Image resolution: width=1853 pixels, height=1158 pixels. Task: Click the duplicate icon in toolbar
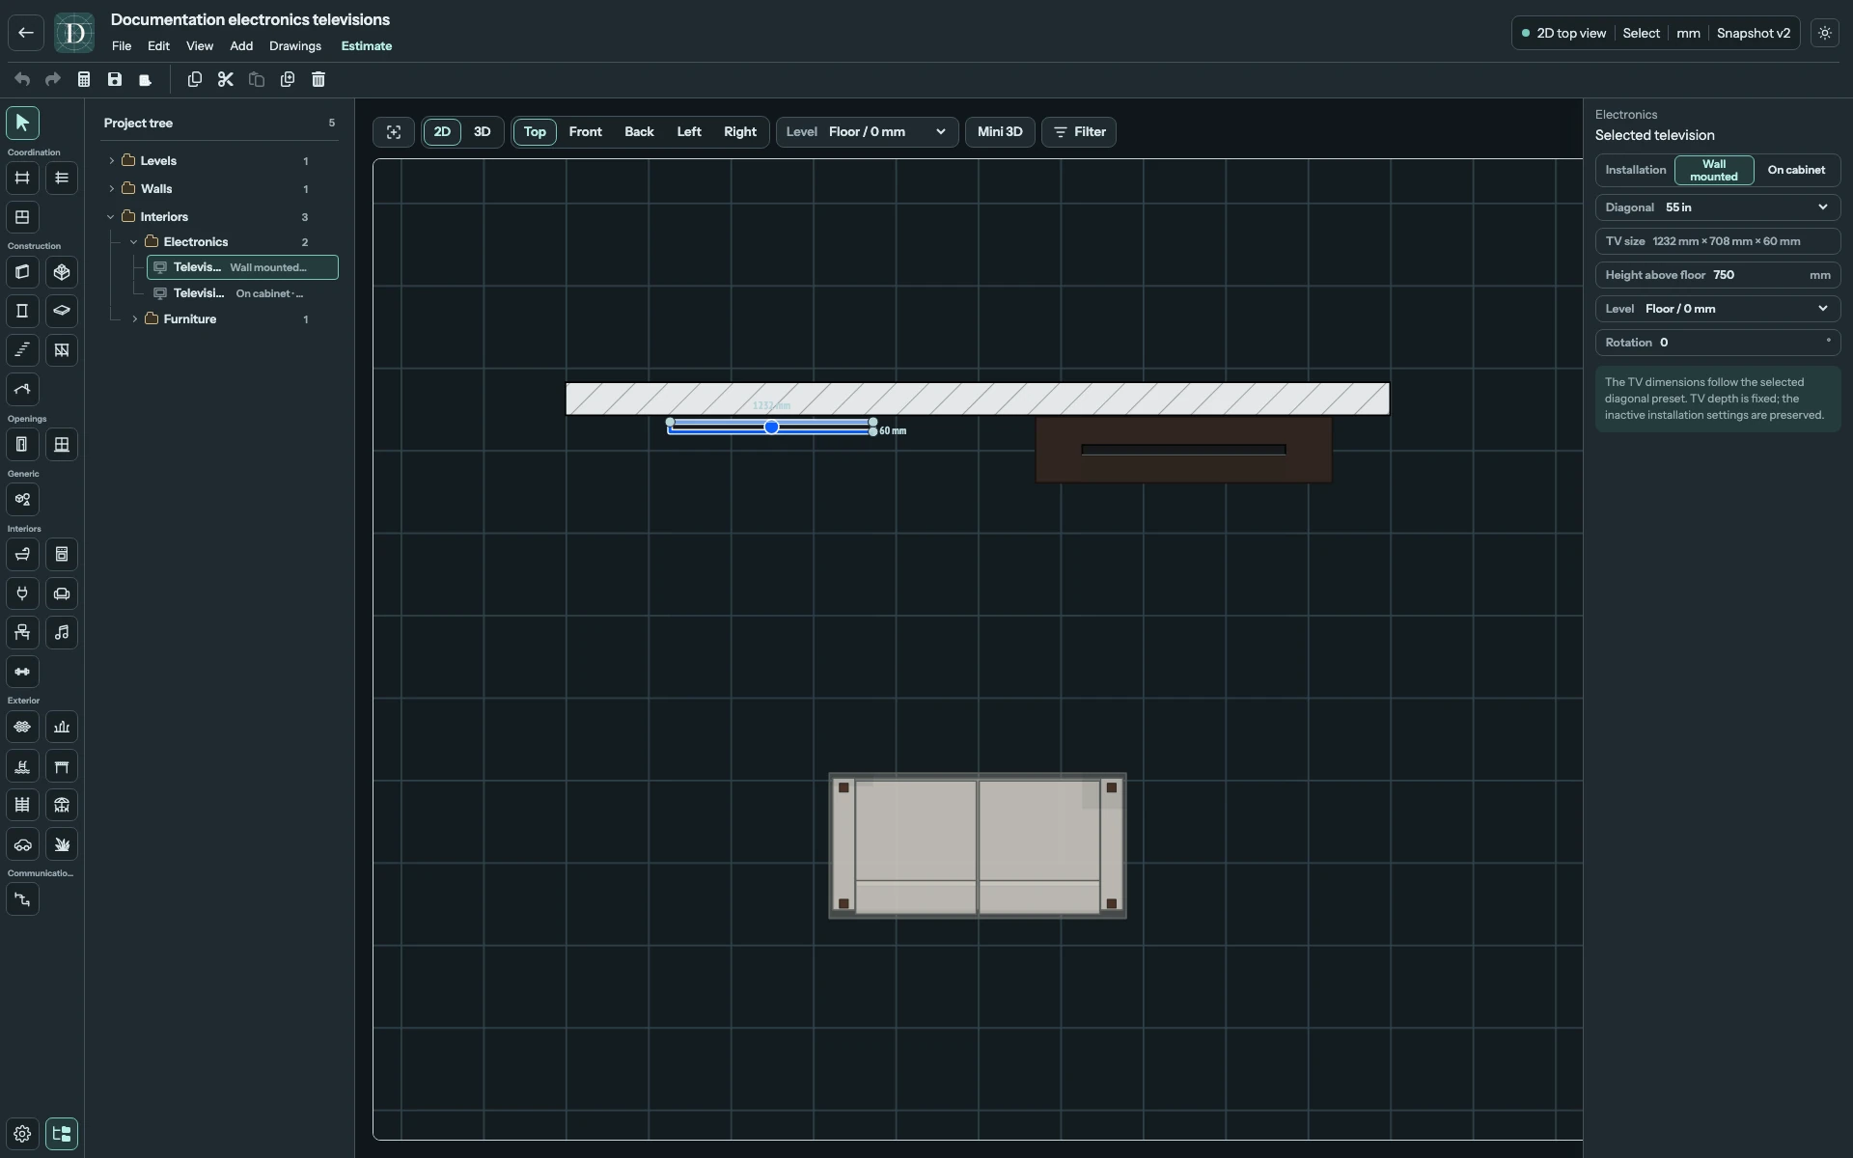click(288, 79)
